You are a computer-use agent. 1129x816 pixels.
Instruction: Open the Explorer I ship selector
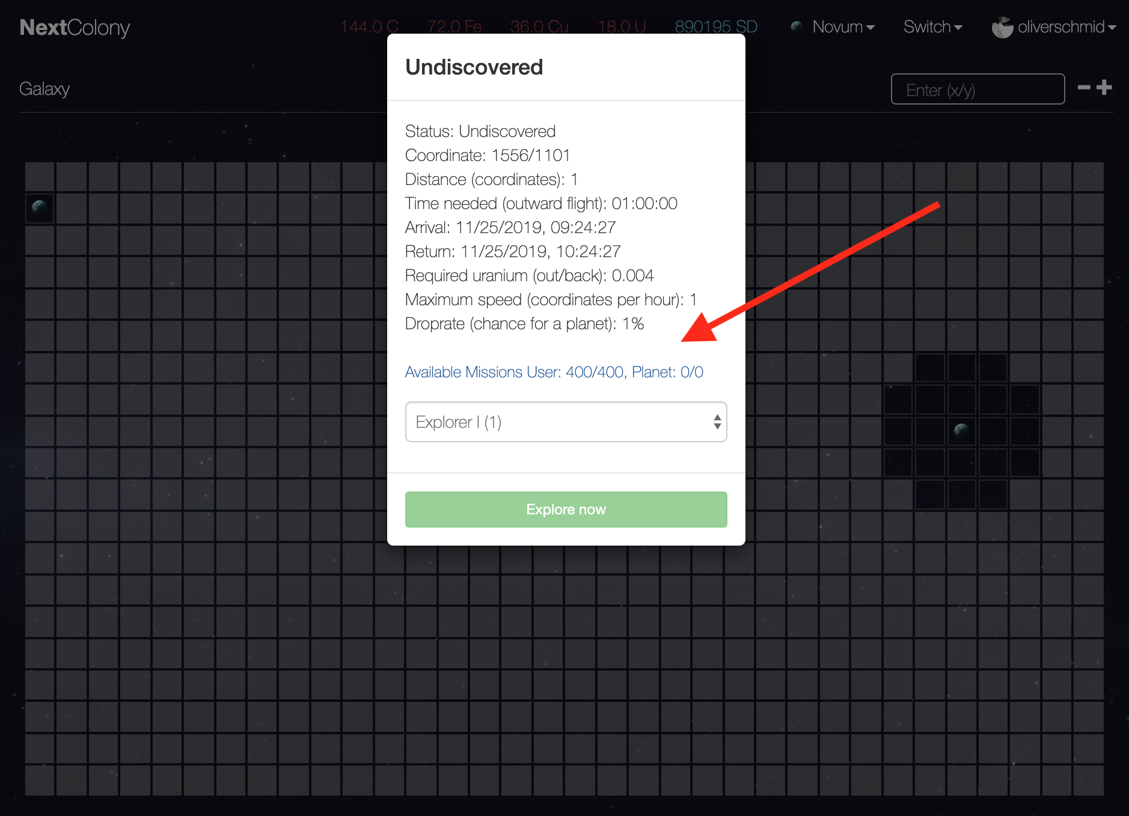(566, 422)
